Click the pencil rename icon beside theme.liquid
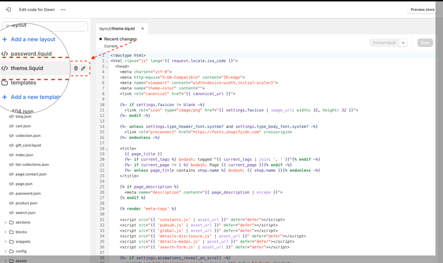 (83, 68)
